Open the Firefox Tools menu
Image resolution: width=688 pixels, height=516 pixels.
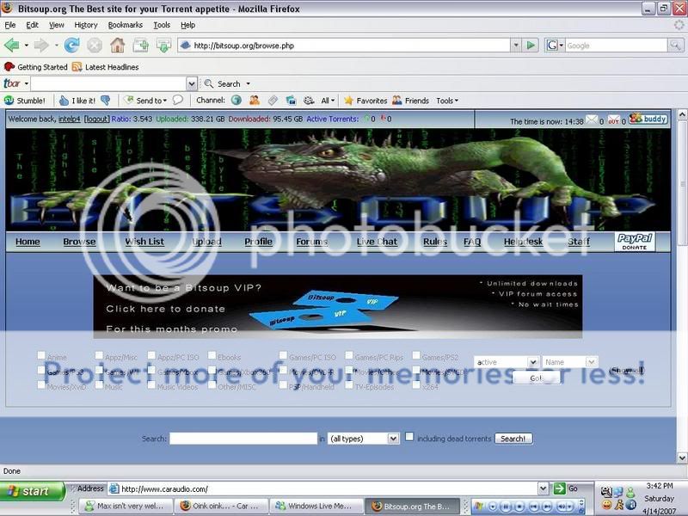(162, 25)
